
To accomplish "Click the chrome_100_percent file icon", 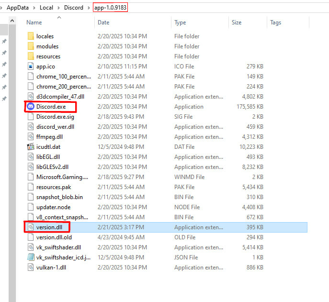I will pos(31,77).
